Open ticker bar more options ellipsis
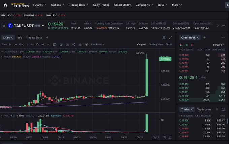 223,26
